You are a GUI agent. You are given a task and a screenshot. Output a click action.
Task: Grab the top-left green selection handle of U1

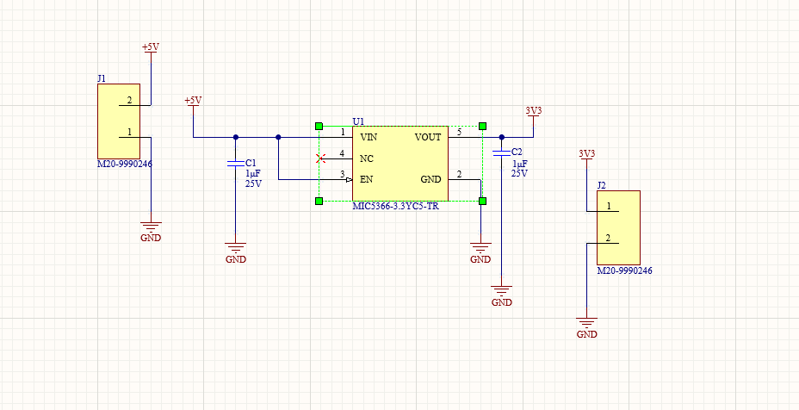319,126
